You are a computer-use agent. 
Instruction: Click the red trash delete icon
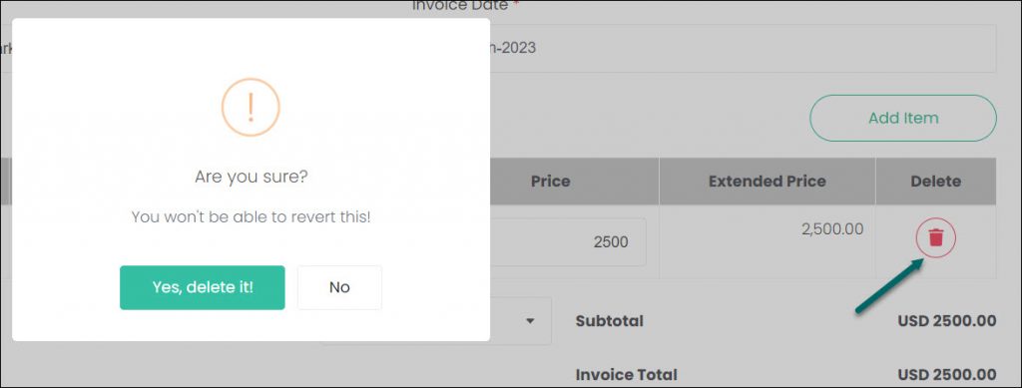[x=936, y=237]
